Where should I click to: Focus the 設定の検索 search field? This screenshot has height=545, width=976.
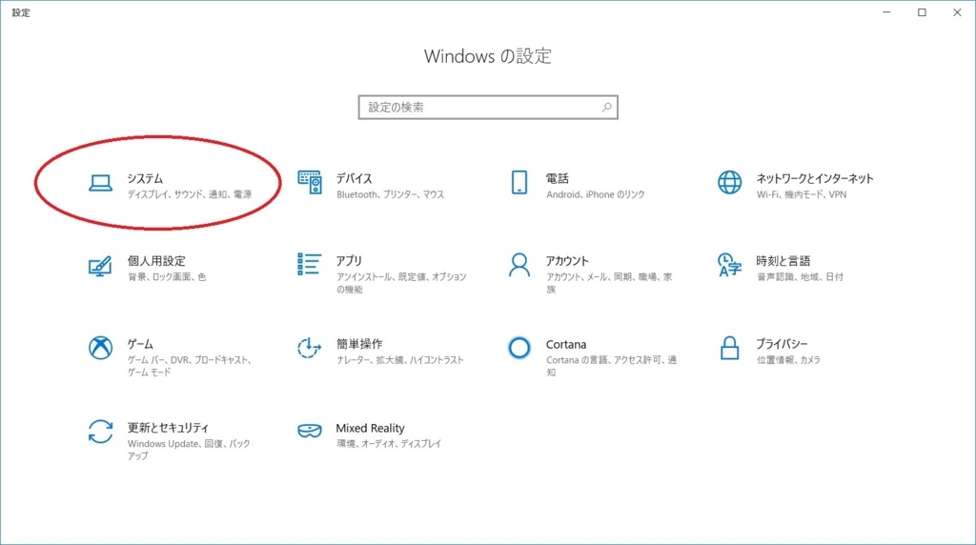click(488, 107)
